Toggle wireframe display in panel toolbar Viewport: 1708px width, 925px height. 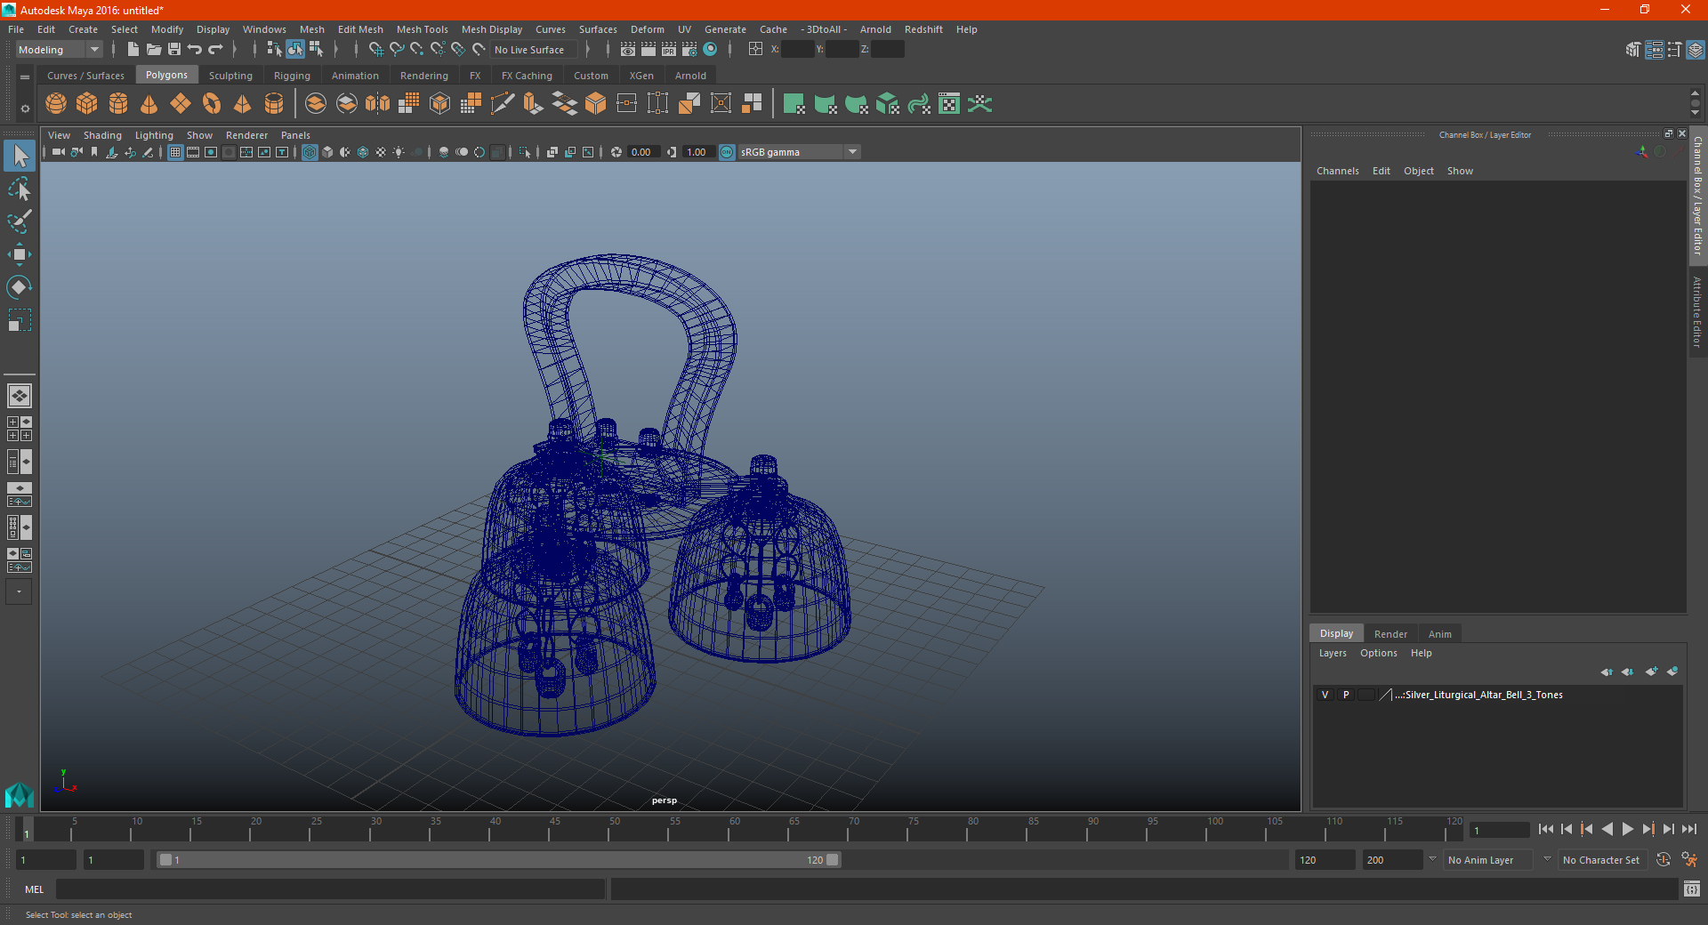coord(310,152)
